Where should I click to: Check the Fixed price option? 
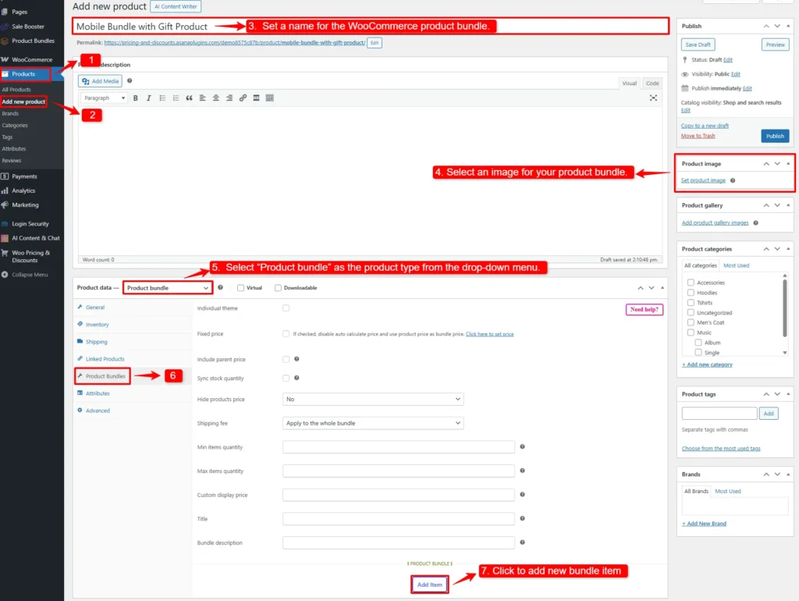[x=286, y=334]
